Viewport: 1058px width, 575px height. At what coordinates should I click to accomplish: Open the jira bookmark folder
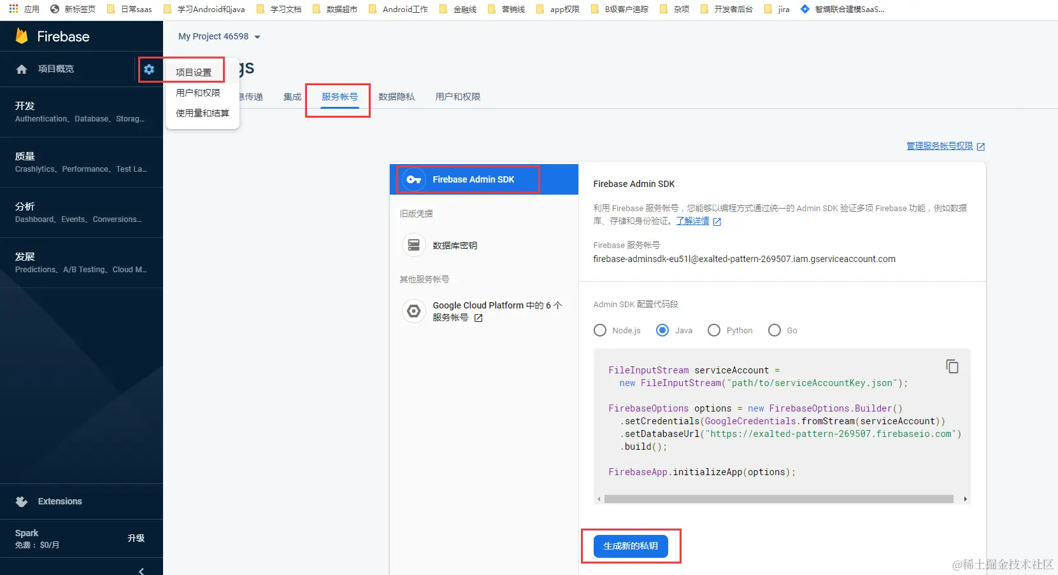click(x=777, y=9)
